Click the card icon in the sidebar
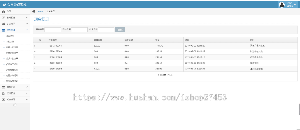This screenshot has width=300, height=130. click(3, 87)
